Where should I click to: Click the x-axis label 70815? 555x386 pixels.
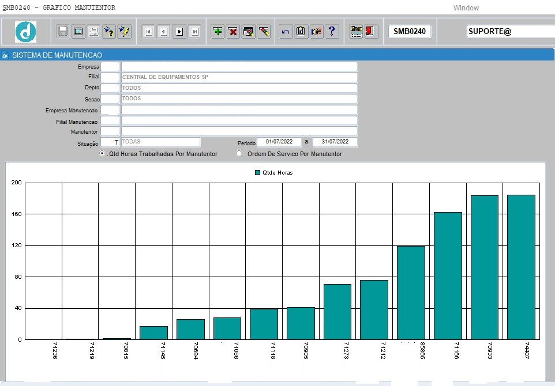pos(126,350)
